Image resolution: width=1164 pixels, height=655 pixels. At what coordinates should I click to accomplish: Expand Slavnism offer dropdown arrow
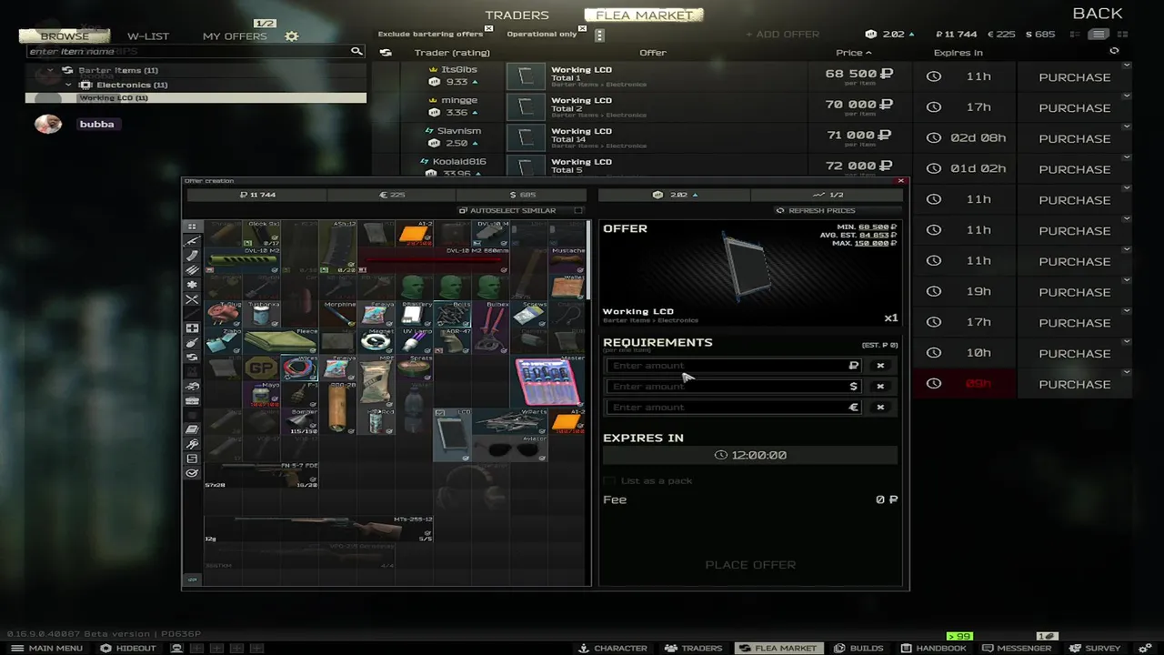1127,127
